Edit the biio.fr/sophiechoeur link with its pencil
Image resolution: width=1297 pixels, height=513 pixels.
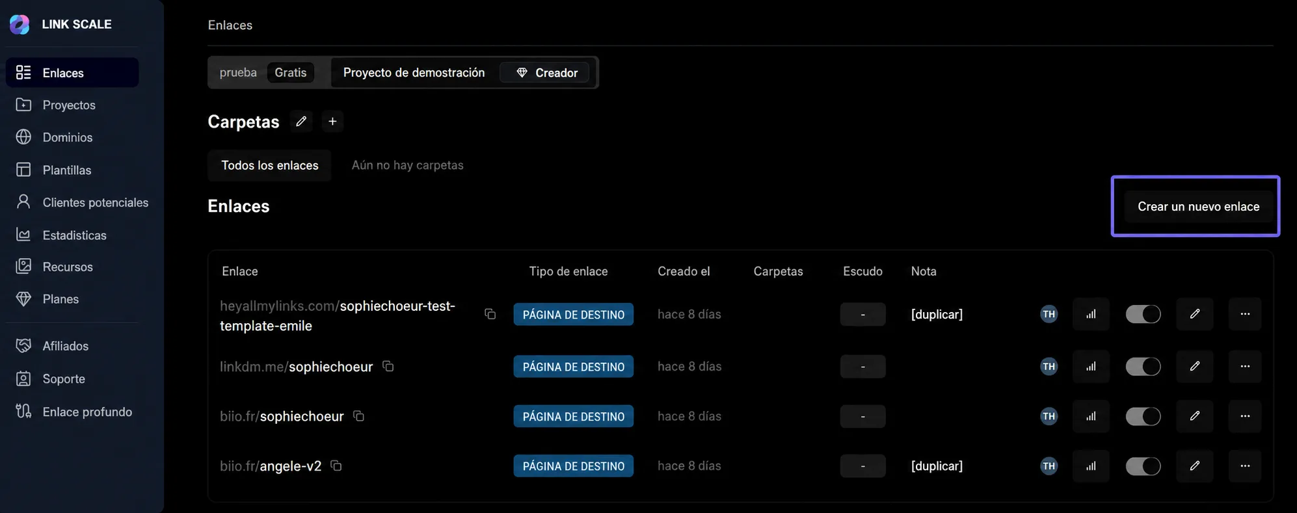(x=1195, y=416)
